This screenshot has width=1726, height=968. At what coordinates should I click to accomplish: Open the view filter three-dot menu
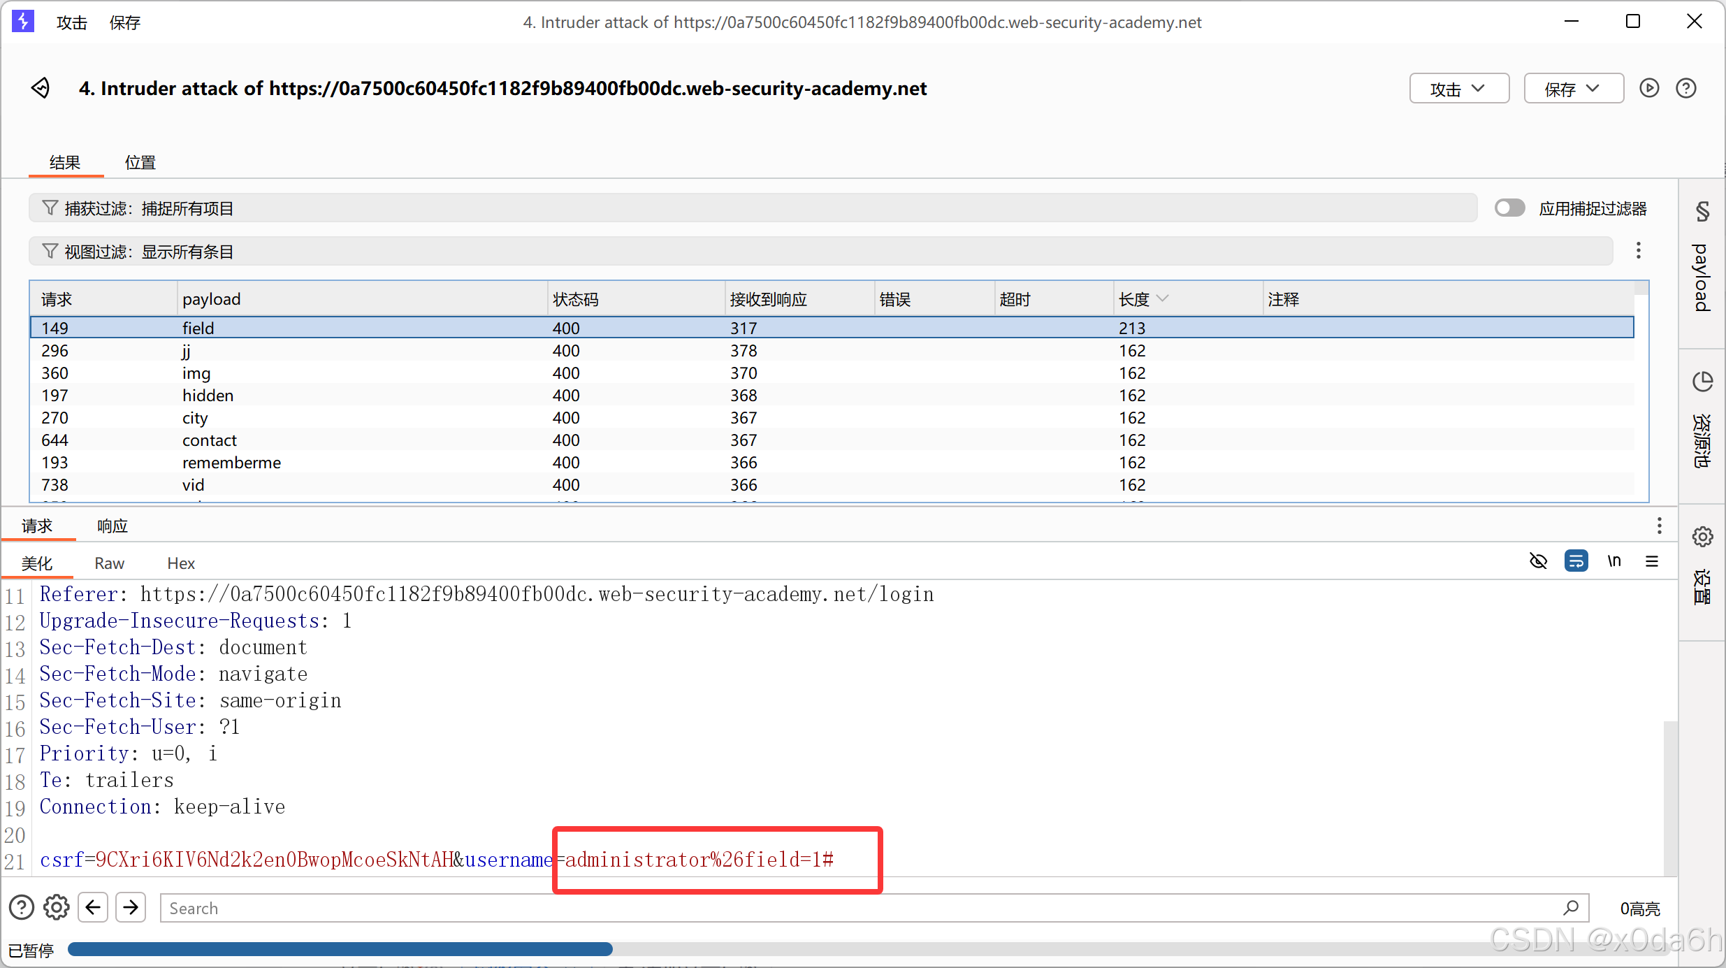point(1638,251)
